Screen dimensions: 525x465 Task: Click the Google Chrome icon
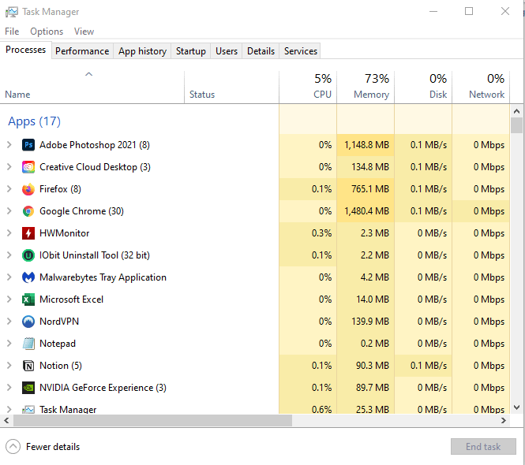coord(28,211)
